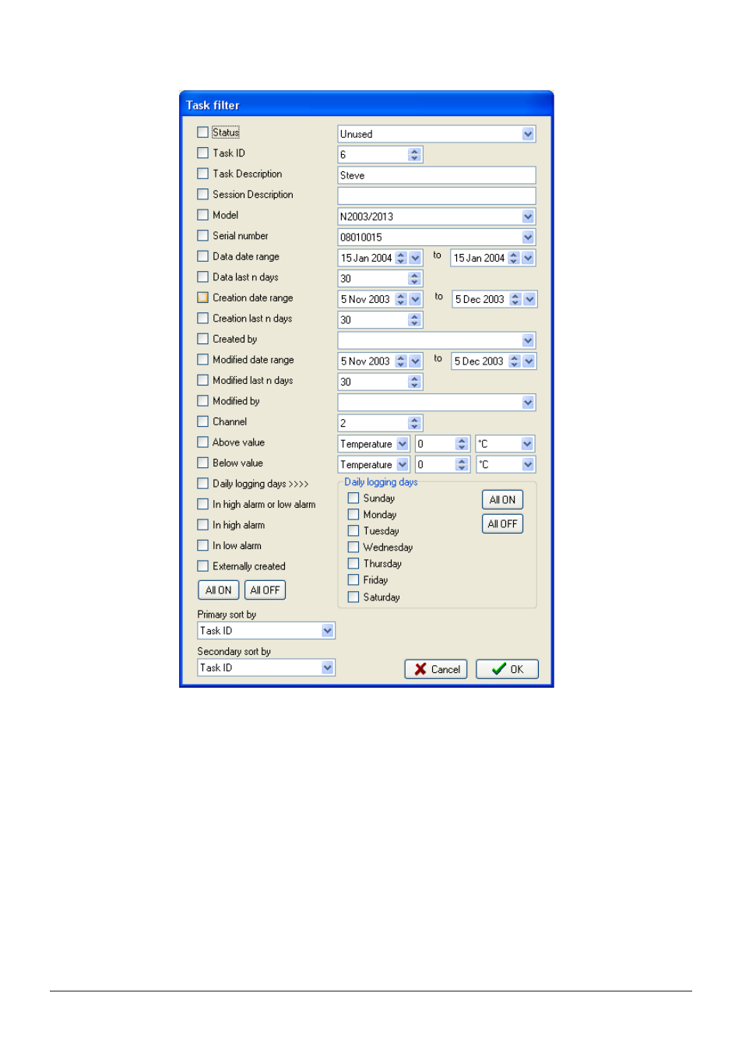Open Above value Temperature dropdown
This screenshot has height=1053, width=742.
(x=403, y=444)
